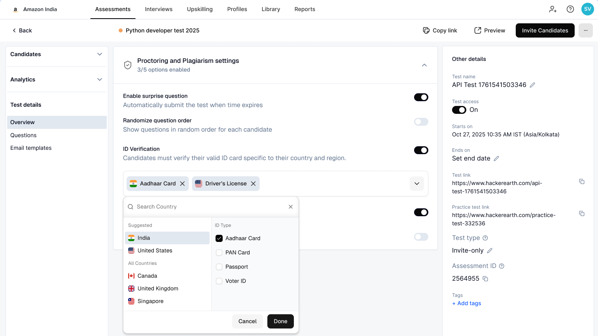
Task: Copy the test link using its copy icon
Action: (x=582, y=181)
